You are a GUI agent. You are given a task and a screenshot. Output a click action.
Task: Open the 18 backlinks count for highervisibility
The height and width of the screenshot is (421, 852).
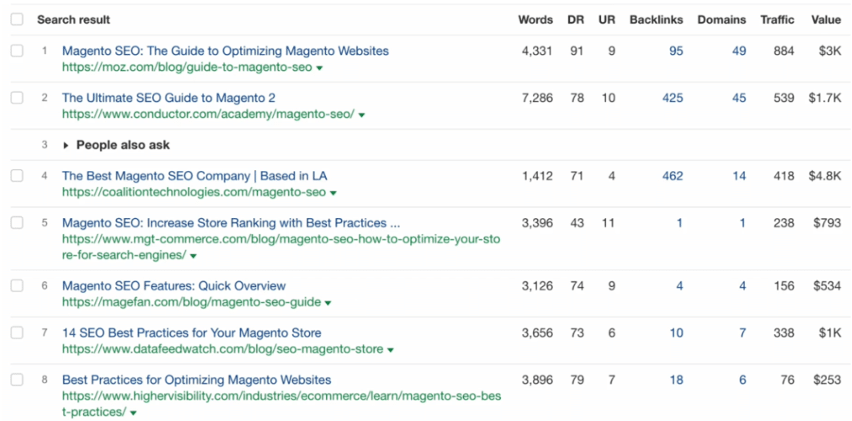tap(677, 381)
